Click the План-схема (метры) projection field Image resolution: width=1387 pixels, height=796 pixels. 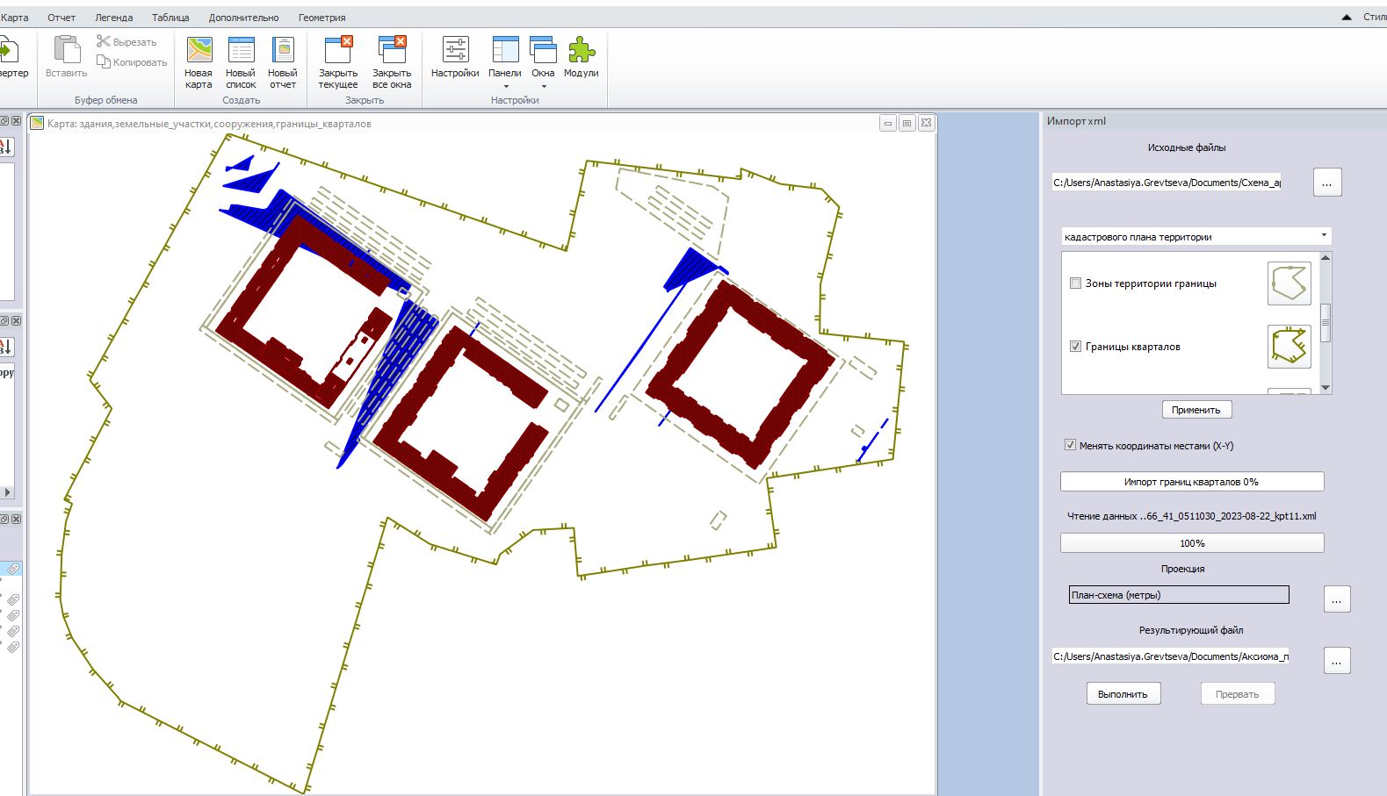(x=1179, y=595)
